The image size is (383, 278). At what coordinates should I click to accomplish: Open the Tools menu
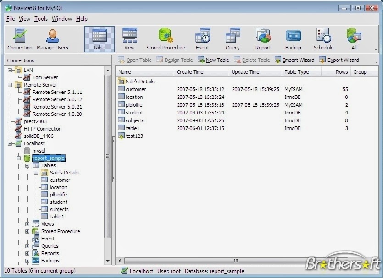point(40,19)
